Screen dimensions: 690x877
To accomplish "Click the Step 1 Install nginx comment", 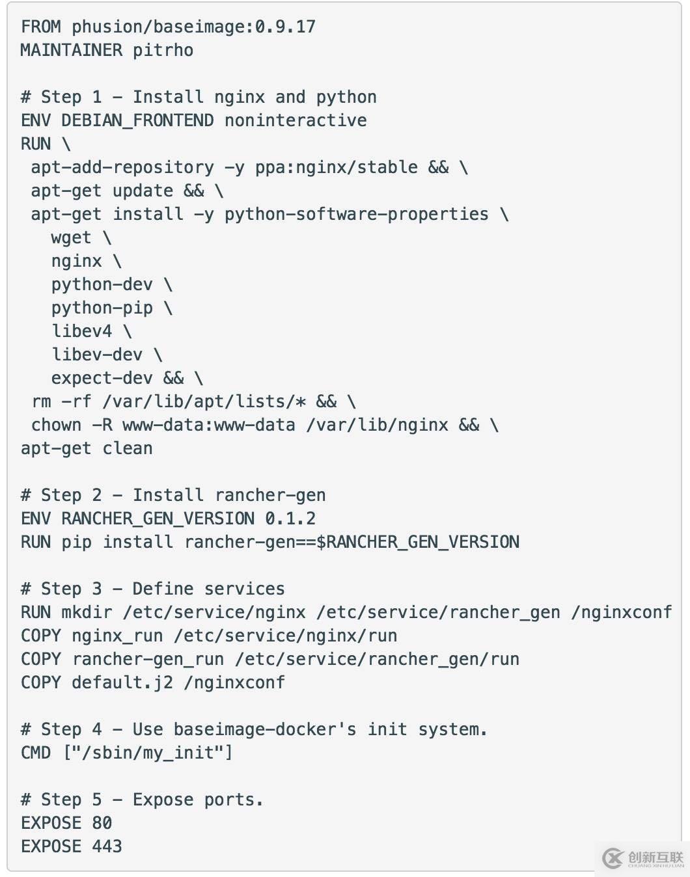I will [199, 97].
